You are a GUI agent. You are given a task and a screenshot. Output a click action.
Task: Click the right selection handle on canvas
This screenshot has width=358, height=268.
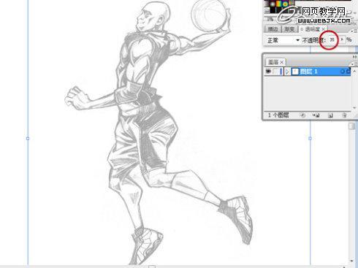tap(310, 139)
